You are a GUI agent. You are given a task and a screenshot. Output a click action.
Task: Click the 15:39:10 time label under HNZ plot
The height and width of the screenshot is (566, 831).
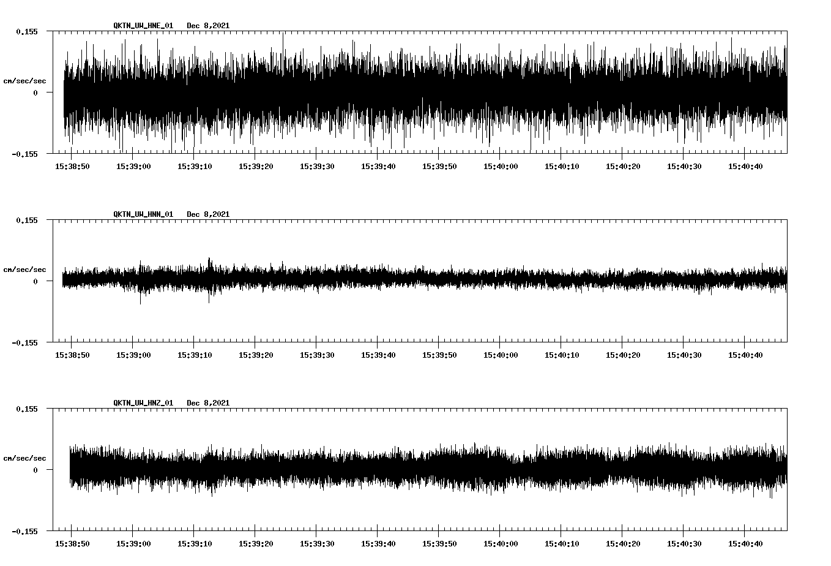pyautogui.click(x=195, y=544)
